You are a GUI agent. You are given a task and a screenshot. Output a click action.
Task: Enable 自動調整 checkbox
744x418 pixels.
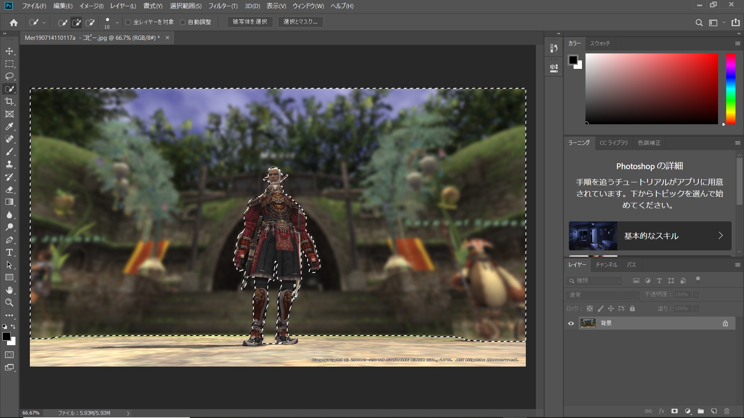[183, 22]
